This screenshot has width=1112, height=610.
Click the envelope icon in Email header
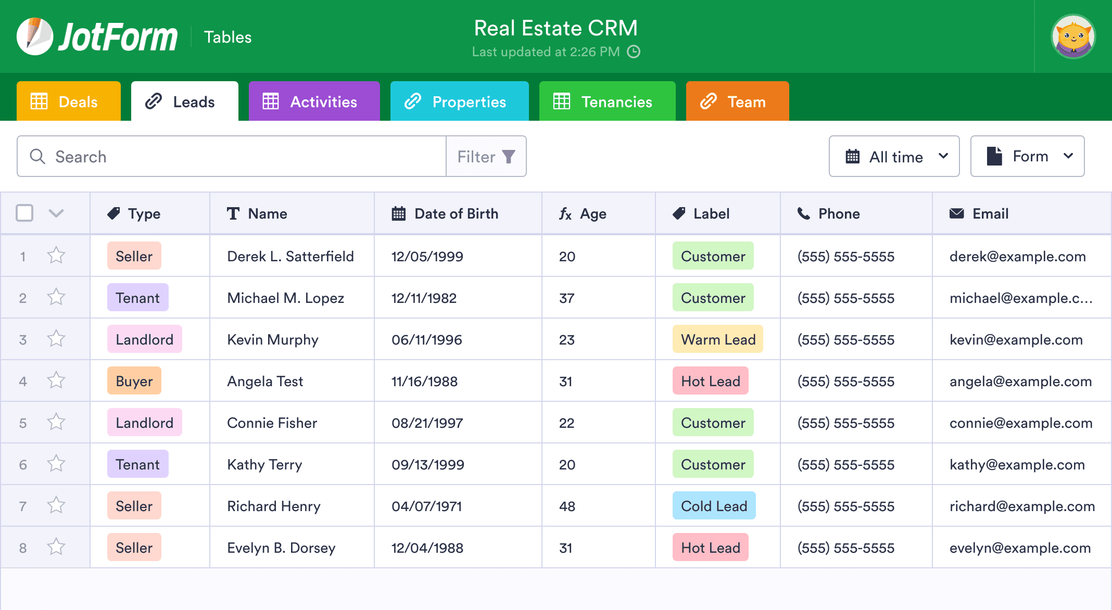[956, 213]
